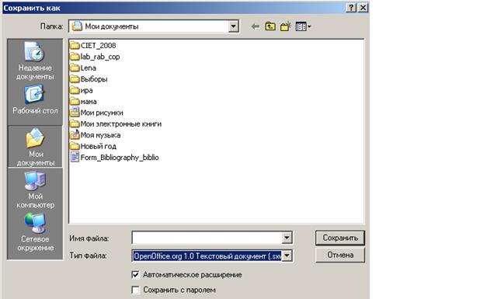
Task: Click the name Моя музыка
Action: click(100, 135)
